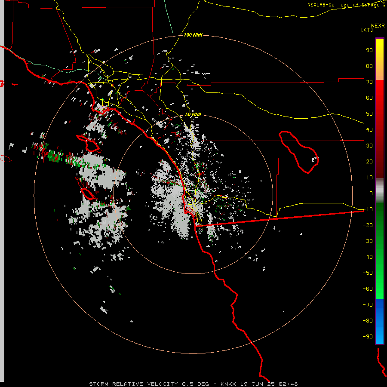The height and width of the screenshot is (387, 387).
Task: Select the 50 NMI range ring label
Action: tap(193, 114)
